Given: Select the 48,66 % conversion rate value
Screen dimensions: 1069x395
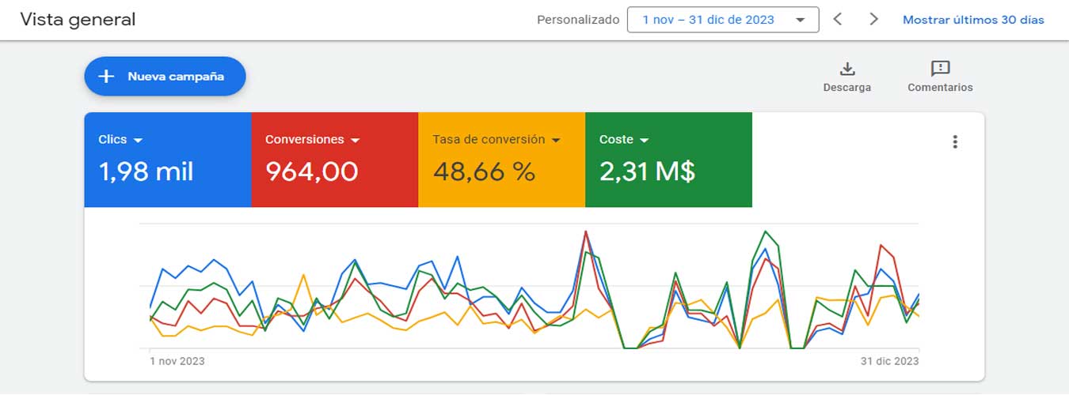Looking at the screenshot, I should [484, 171].
